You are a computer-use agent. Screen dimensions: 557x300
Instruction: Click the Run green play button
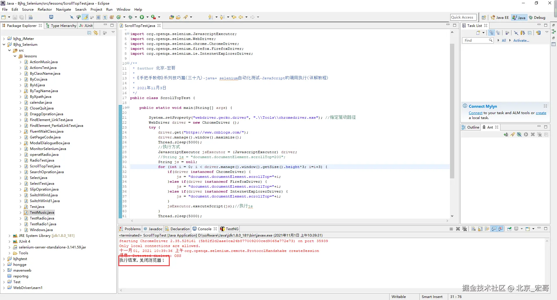[142, 17]
